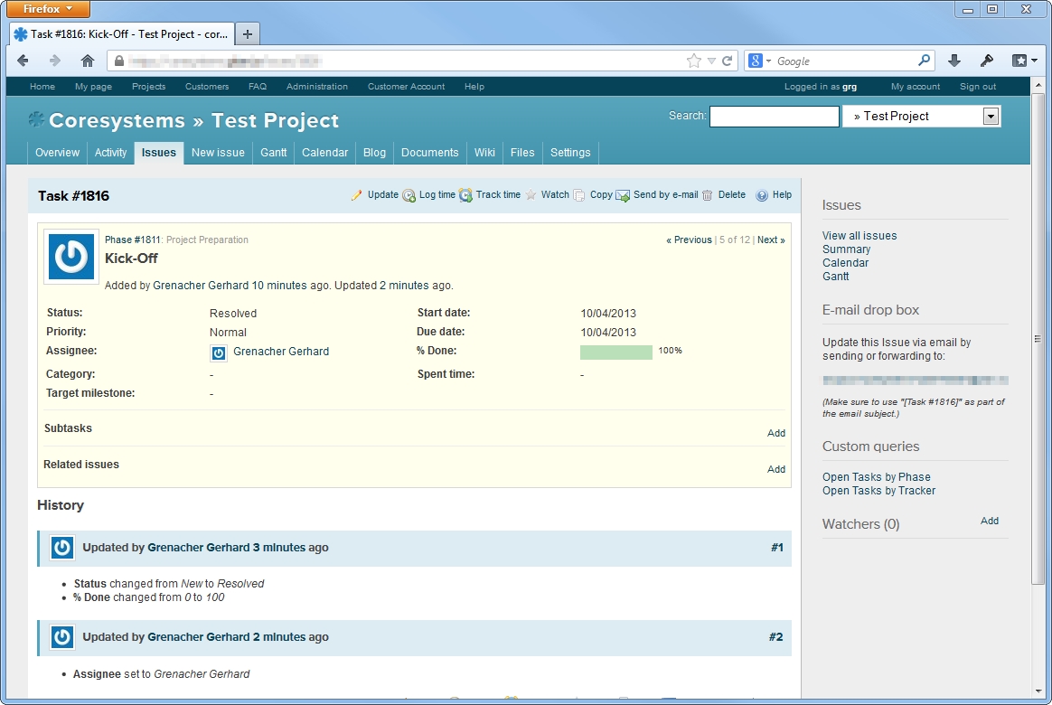Add a watcher via Add link
Screen dimensions: 1052x705
point(990,522)
